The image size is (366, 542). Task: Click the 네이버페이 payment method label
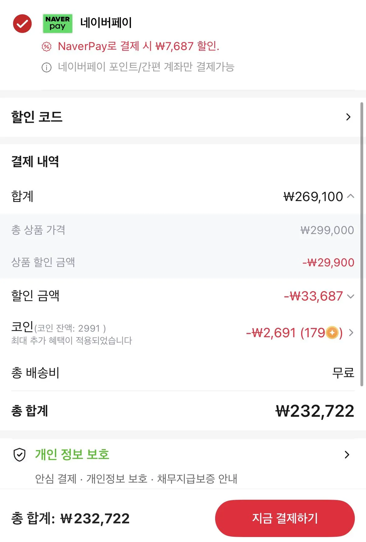point(106,23)
